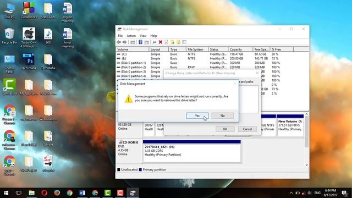352x198 pixels.
Task: Click the red X delete toolbar icon
Action: 160,42
